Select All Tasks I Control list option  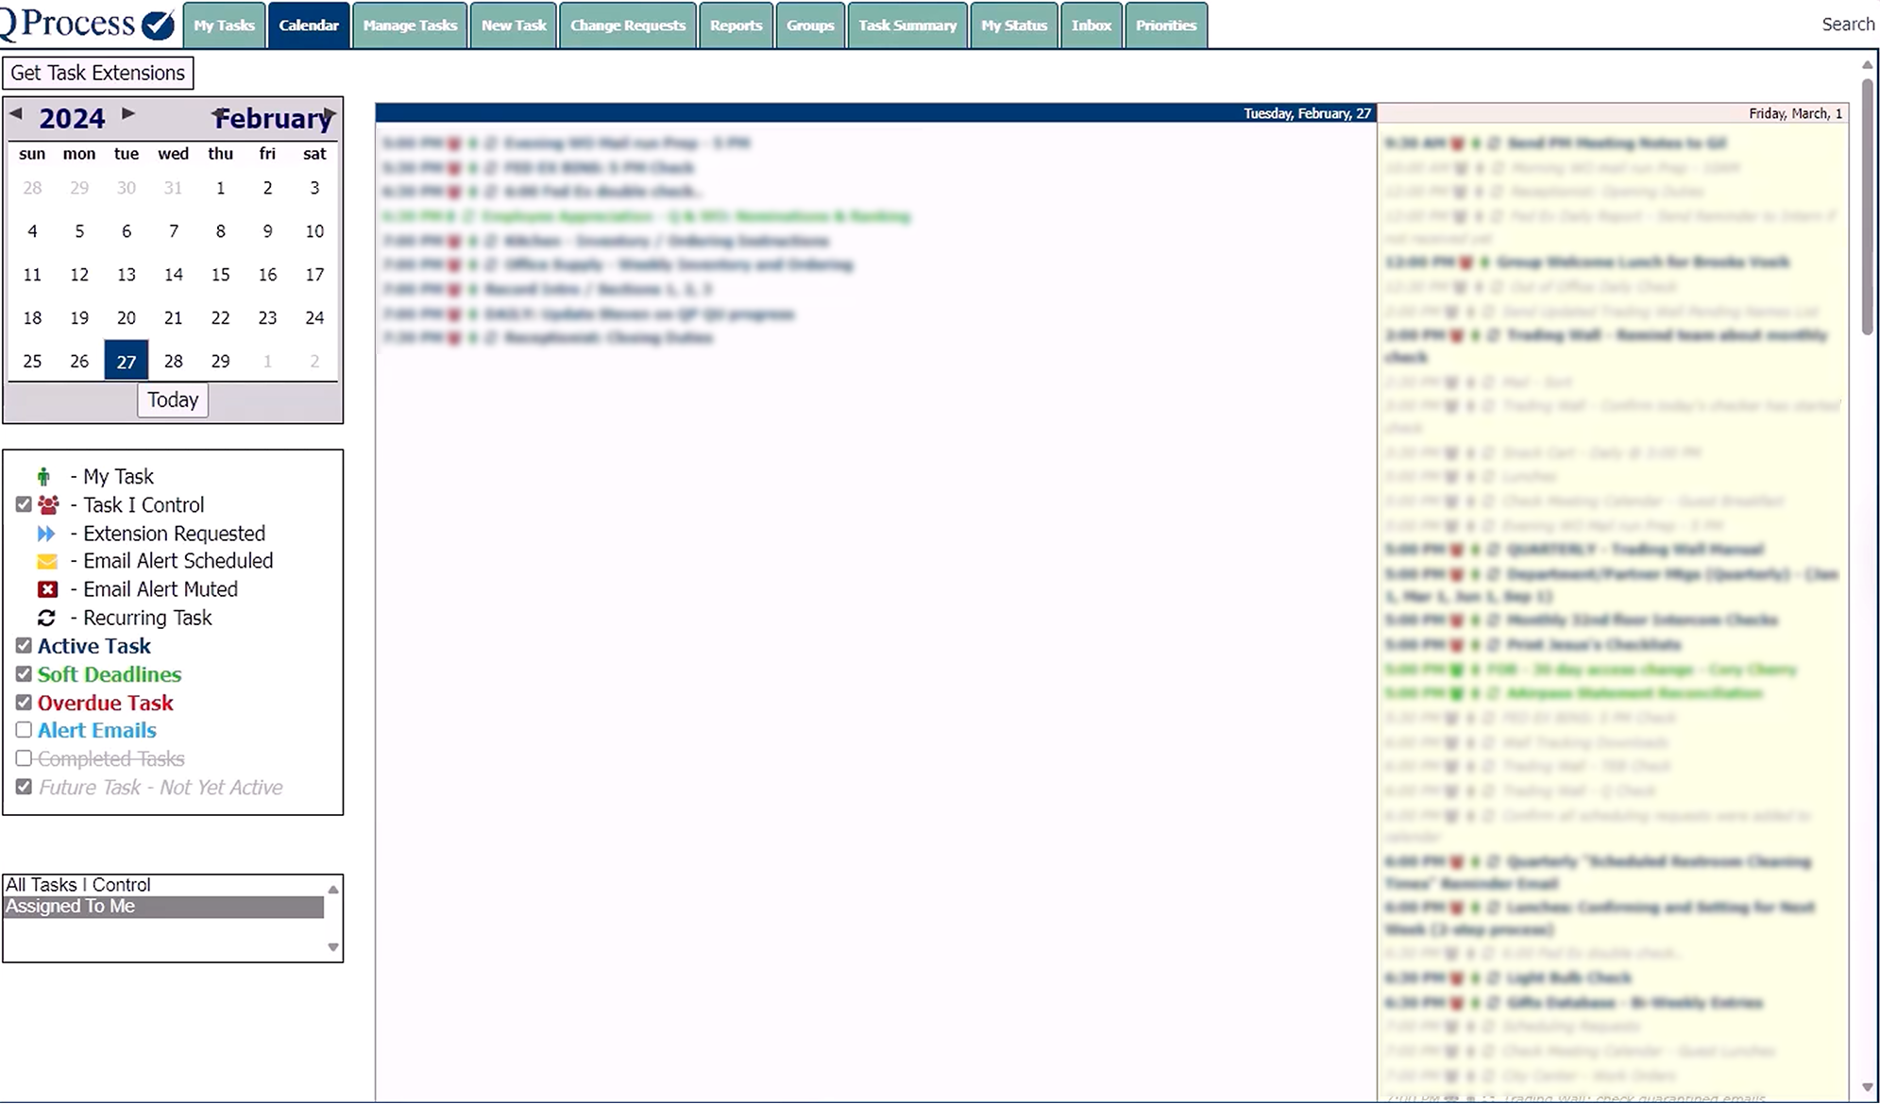tap(78, 885)
